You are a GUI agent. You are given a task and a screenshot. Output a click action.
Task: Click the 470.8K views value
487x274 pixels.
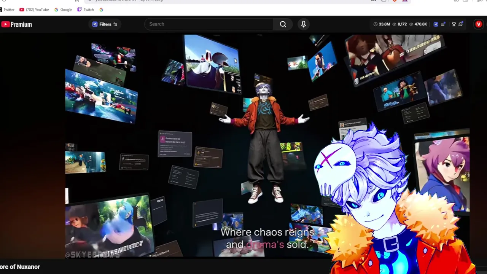[x=421, y=24]
